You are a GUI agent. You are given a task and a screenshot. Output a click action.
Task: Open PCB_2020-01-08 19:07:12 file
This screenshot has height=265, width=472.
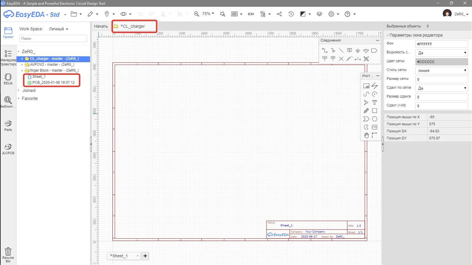[x=53, y=83]
